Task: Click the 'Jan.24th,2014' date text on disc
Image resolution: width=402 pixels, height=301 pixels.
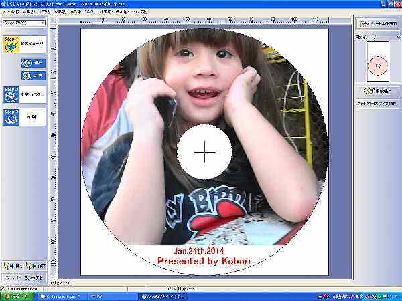Action: 199,251
